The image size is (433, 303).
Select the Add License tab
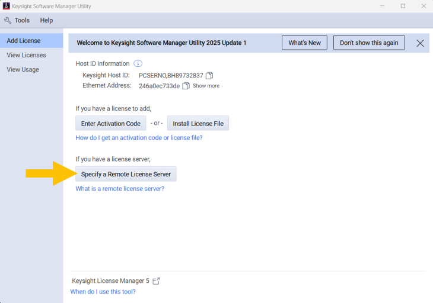coord(31,41)
